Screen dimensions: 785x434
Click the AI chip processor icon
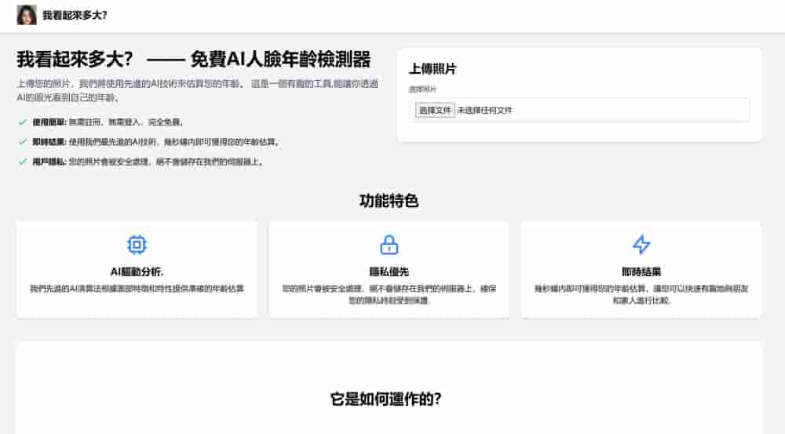[137, 245]
